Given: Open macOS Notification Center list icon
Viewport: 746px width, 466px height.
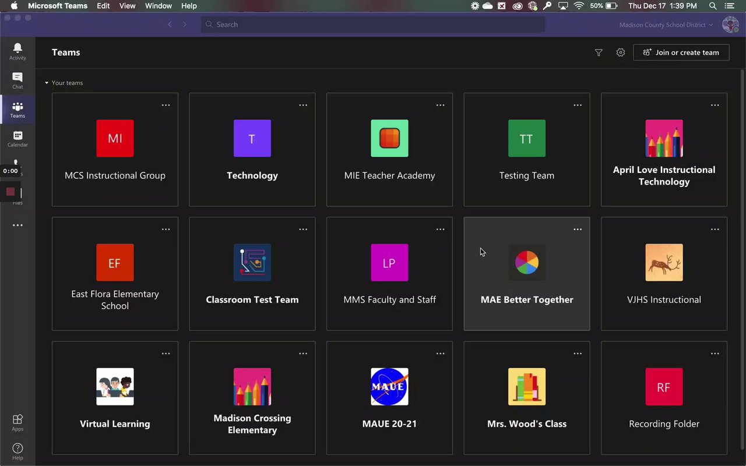Looking at the screenshot, I should tap(729, 6).
